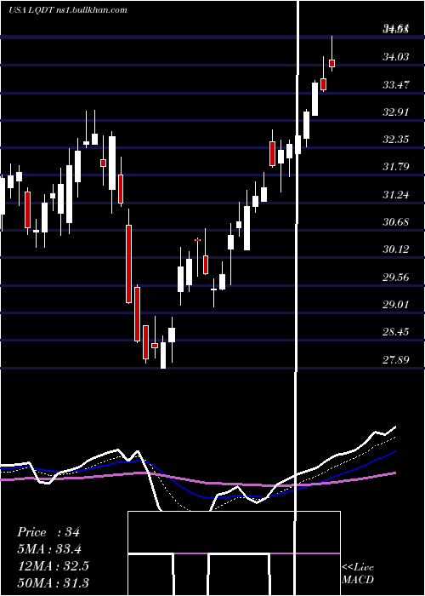Click the last red candlestick near 34.03

[x=331, y=63]
